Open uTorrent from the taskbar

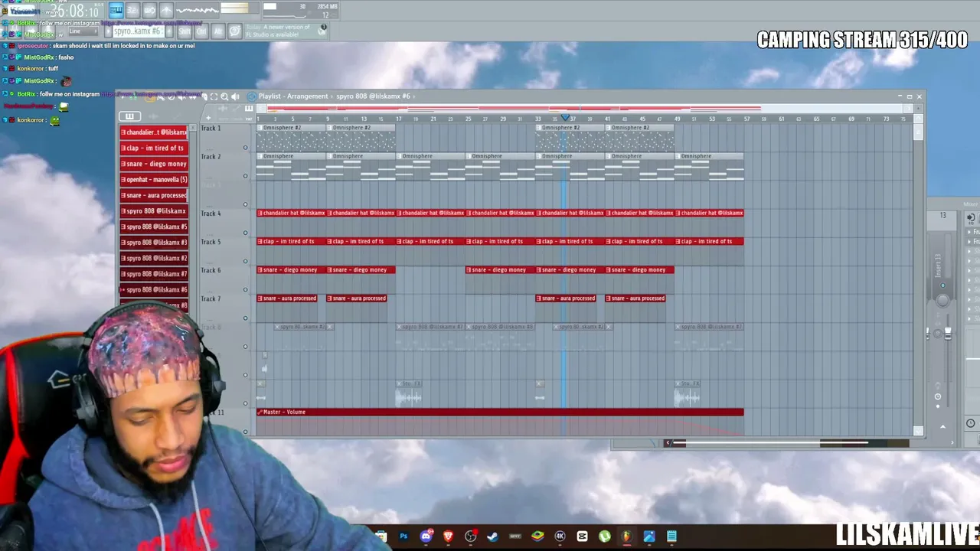pyautogui.click(x=604, y=536)
